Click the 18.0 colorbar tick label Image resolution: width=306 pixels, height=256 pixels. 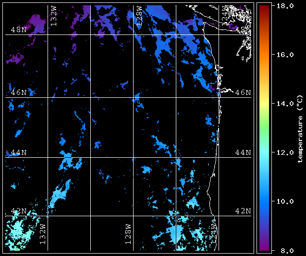(285, 6)
